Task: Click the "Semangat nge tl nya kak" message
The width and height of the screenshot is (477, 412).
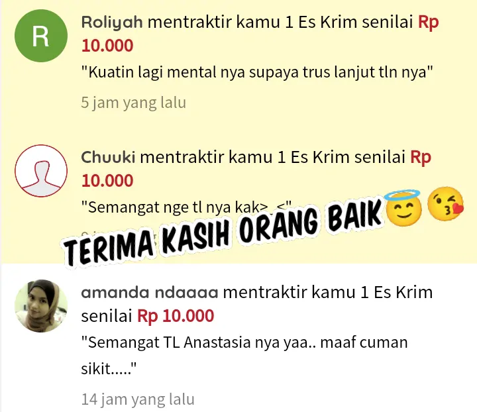Action: coord(186,207)
